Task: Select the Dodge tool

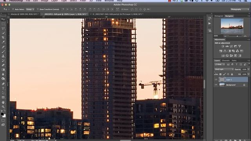Action: pyautogui.click(x=3, y=79)
